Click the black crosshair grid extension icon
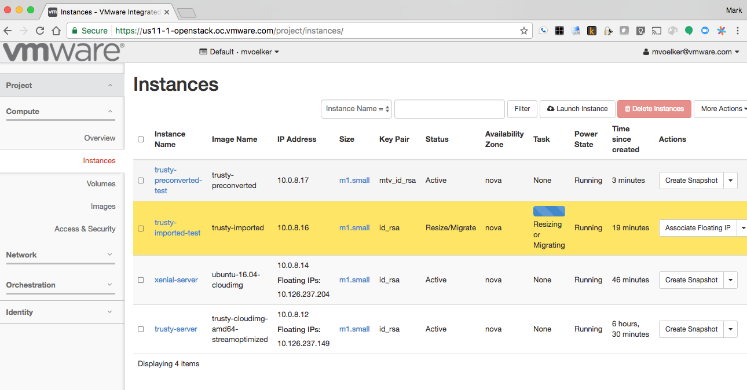The image size is (747, 390). tap(559, 31)
